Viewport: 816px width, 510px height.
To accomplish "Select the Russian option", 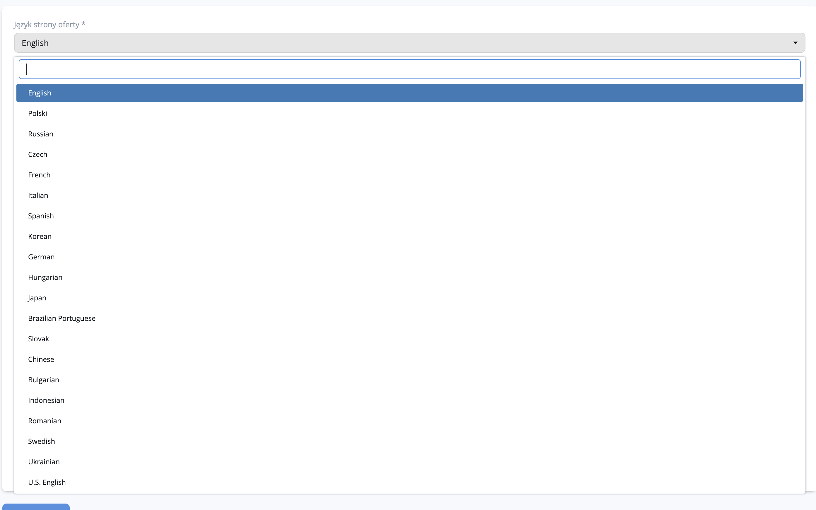I will point(409,134).
